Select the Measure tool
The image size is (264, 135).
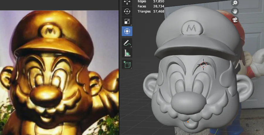(127, 53)
